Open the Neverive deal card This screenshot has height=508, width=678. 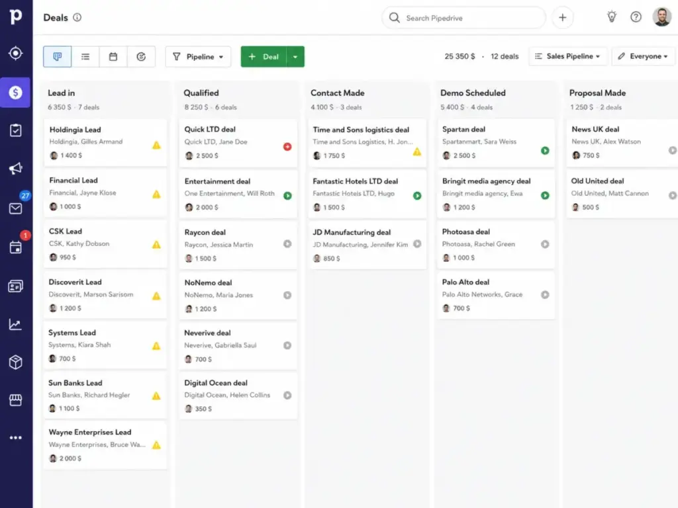point(238,345)
